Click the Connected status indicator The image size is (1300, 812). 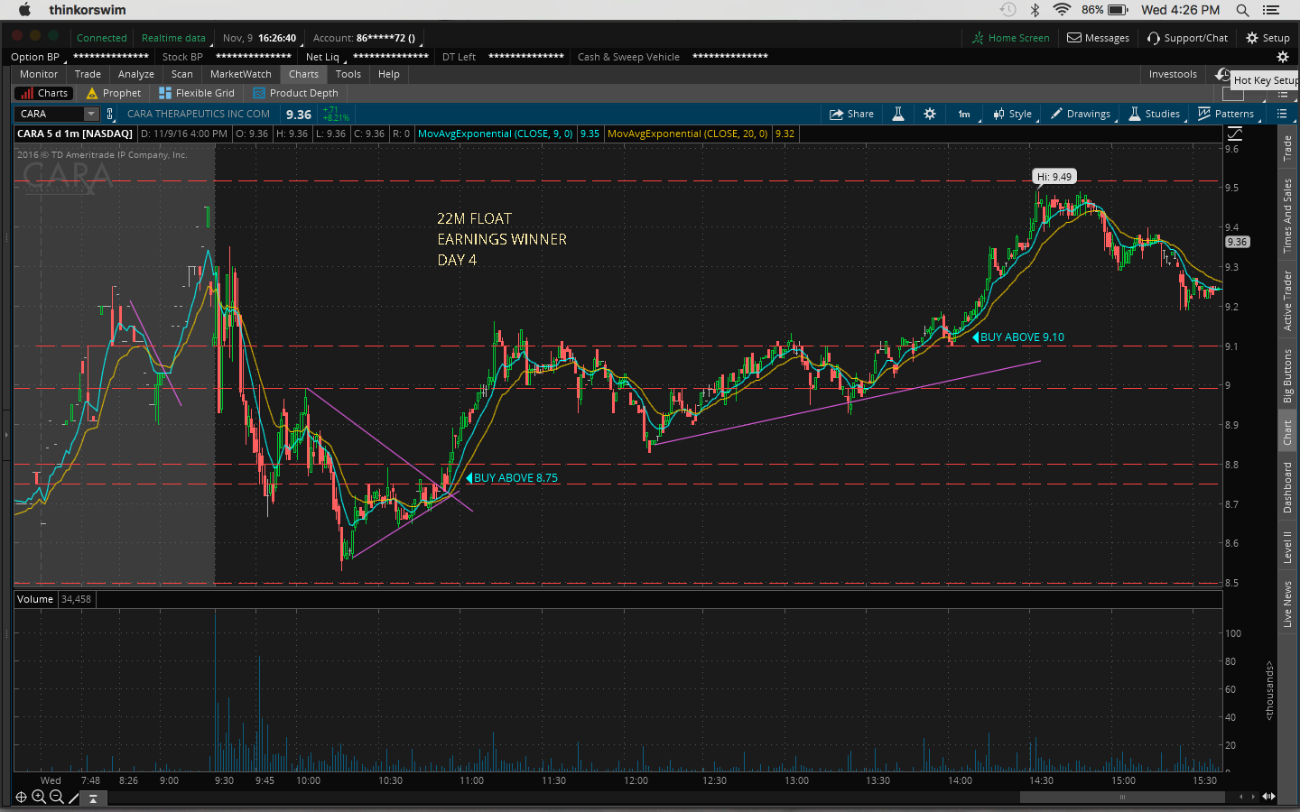102,38
